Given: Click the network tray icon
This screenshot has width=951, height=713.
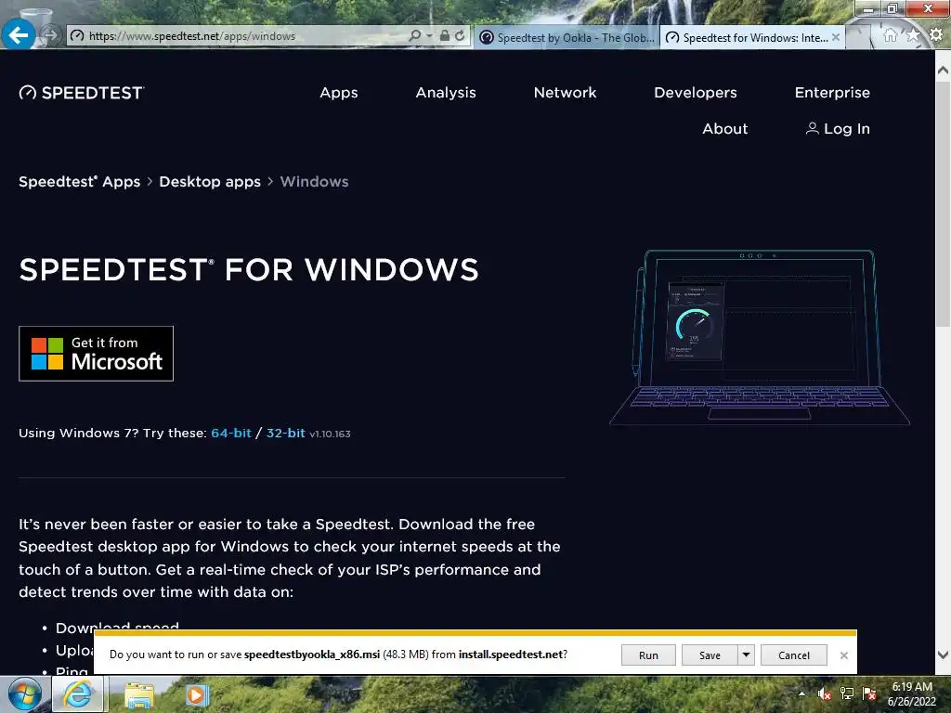Looking at the screenshot, I should [x=847, y=694].
